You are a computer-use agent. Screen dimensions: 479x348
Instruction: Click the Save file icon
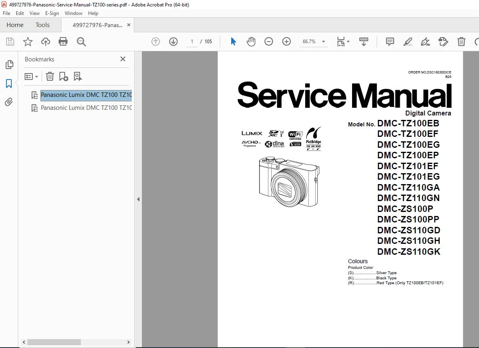click(10, 42)
